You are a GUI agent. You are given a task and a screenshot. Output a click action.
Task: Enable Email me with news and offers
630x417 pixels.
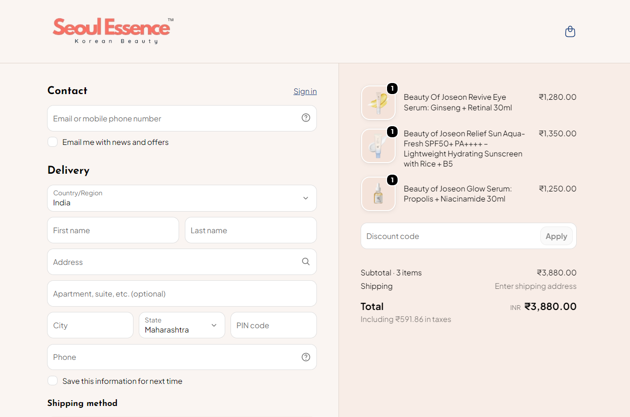tap(53, 142)
